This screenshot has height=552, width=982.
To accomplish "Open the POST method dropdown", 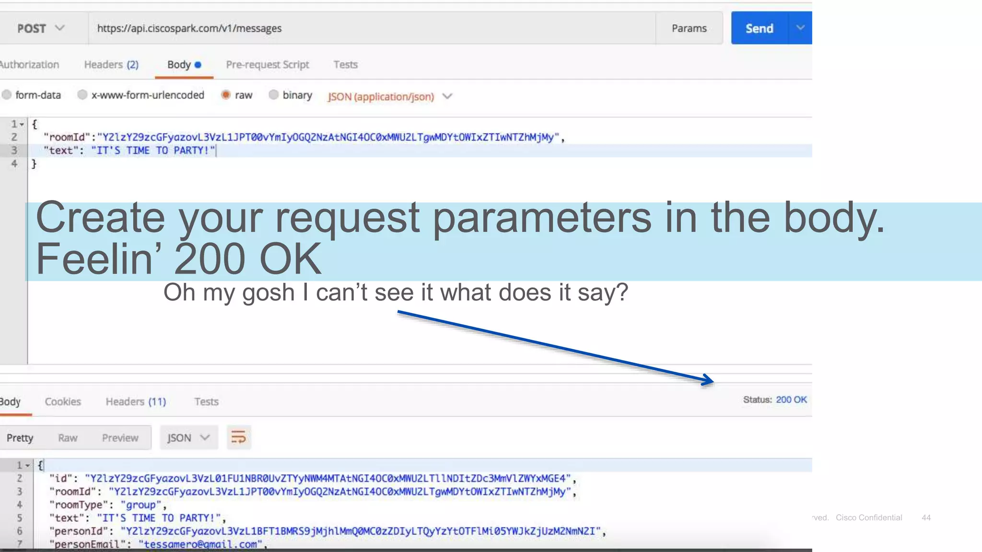I will click(40, 28).
